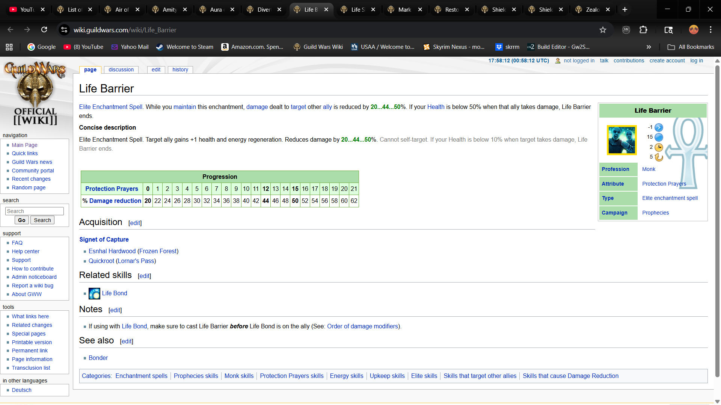Open the USAA bookmark
The height and width of the screenshot is (405, 721).
coord(383,47)
